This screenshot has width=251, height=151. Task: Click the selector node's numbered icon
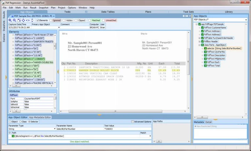coord(205,48)
